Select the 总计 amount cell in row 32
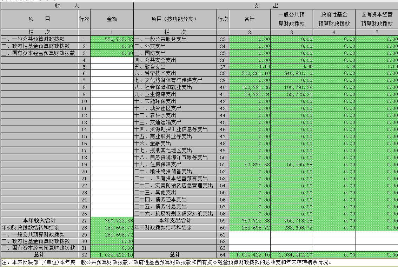The height and width of the screenshot is (267, 398). 112,254
